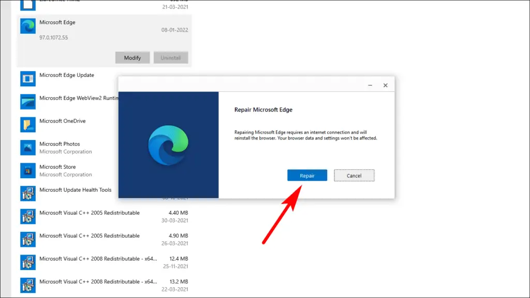Click the Edge version number 97.0.1072.55

pyautogui.click(x=53, y=37)
